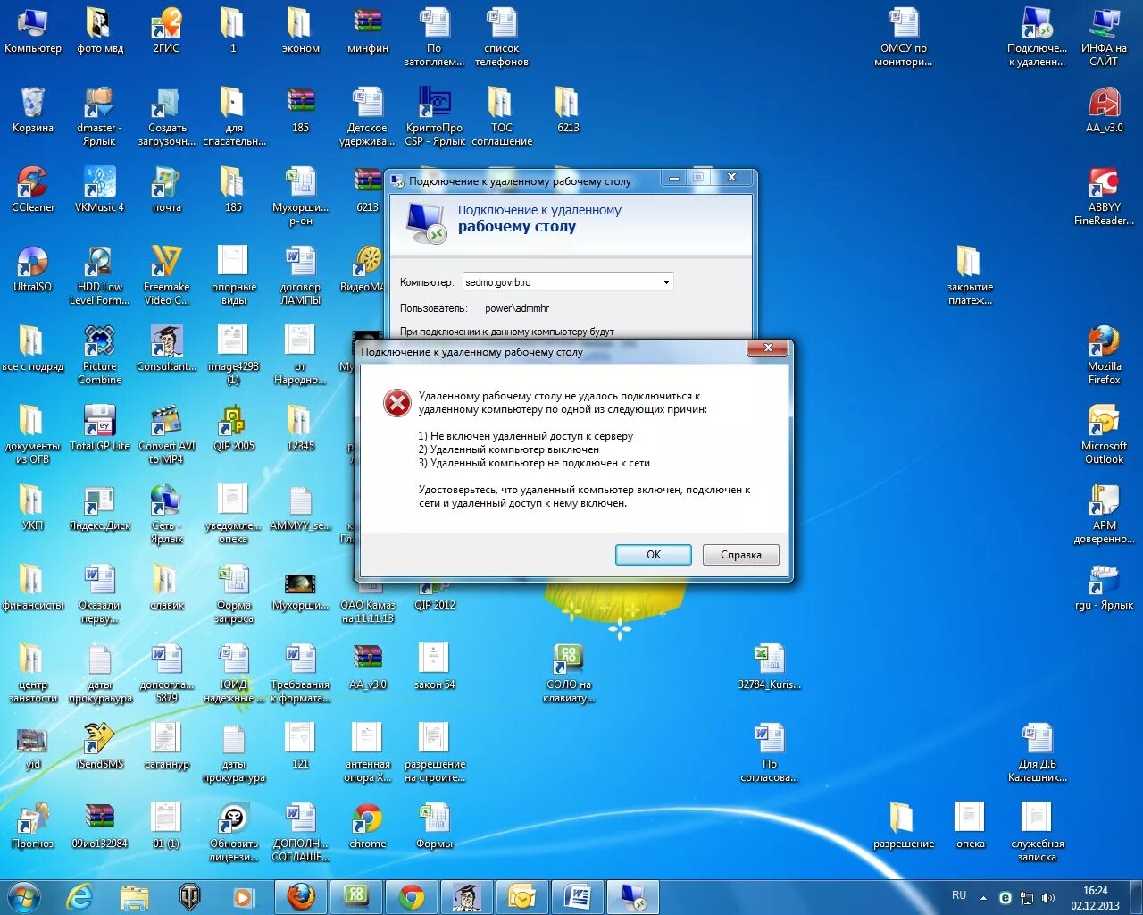The image size is (1143, 915).
Task: Select the 32784_Kuris Excel file
Action: pyautogui.click(x=769, y=667)
